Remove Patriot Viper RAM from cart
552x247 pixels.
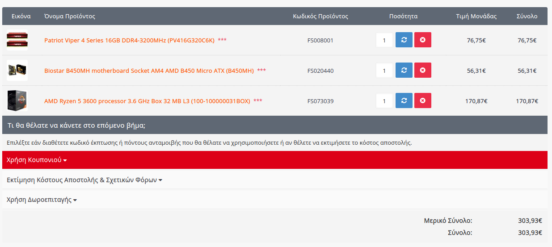coord(423,40)
